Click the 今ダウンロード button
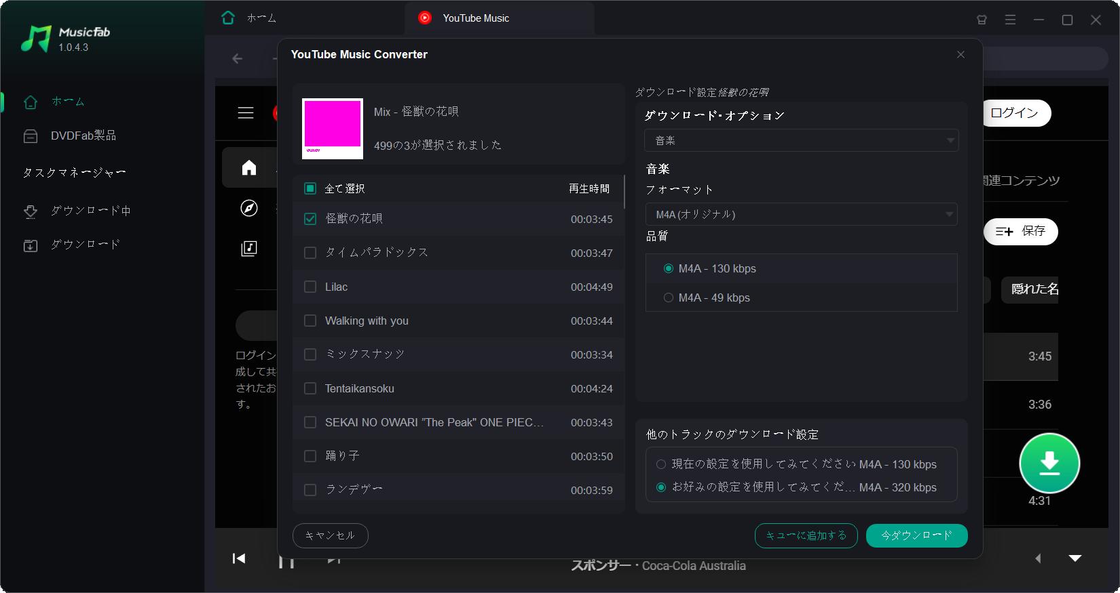Image resolution: width=1120 pixels, height=593 pixels. pyautogui.click(x=916, y=535)
